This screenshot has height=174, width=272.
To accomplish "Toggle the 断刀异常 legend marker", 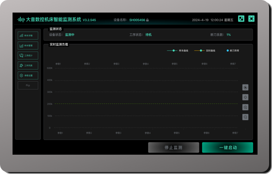I will 233,51.
